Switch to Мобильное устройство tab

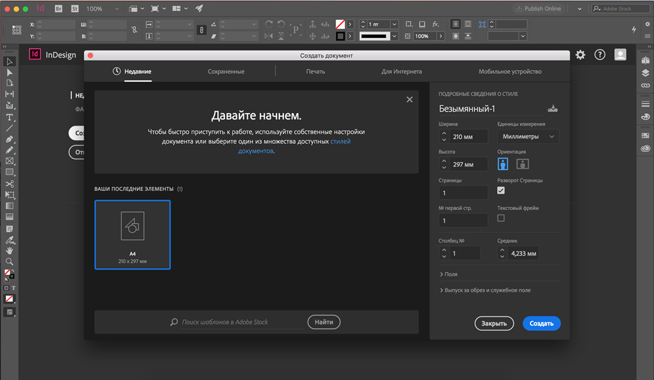pos(510,71)
